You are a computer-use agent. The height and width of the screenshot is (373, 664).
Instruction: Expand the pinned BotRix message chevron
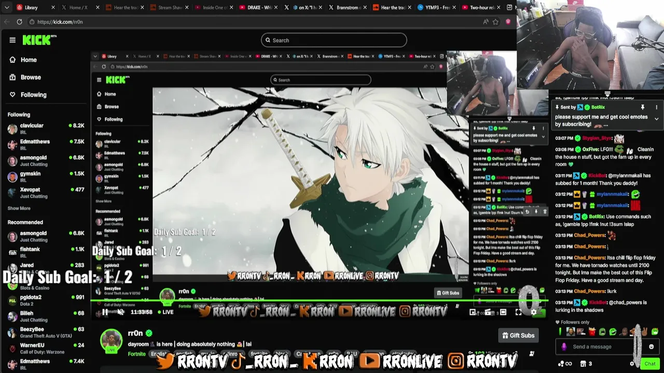(656, 119)
